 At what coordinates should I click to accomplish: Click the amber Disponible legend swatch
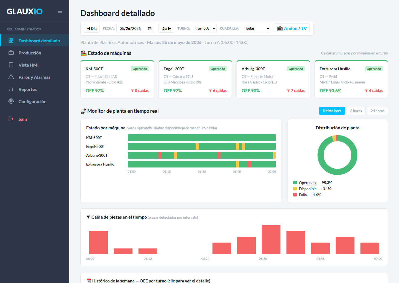point(295,188)
